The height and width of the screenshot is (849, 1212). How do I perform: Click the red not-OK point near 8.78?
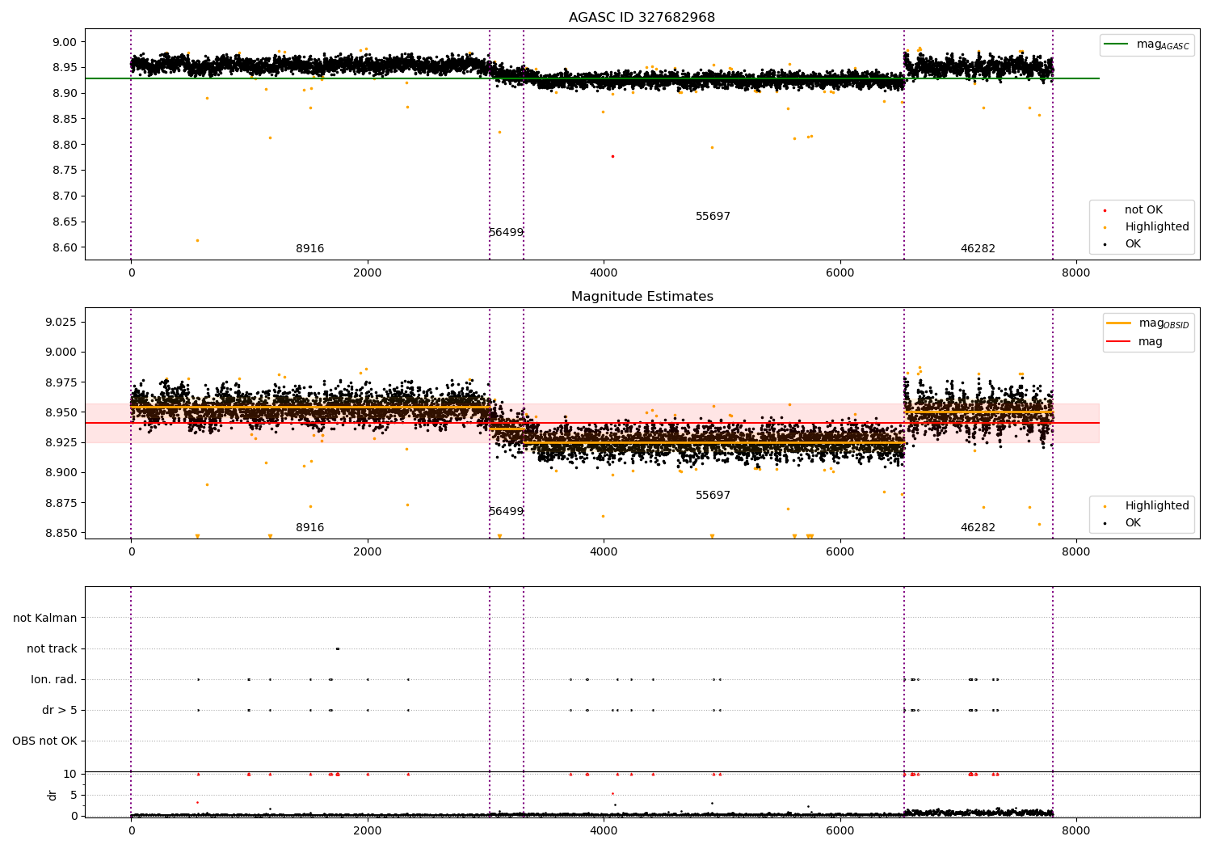coord(612,156)
